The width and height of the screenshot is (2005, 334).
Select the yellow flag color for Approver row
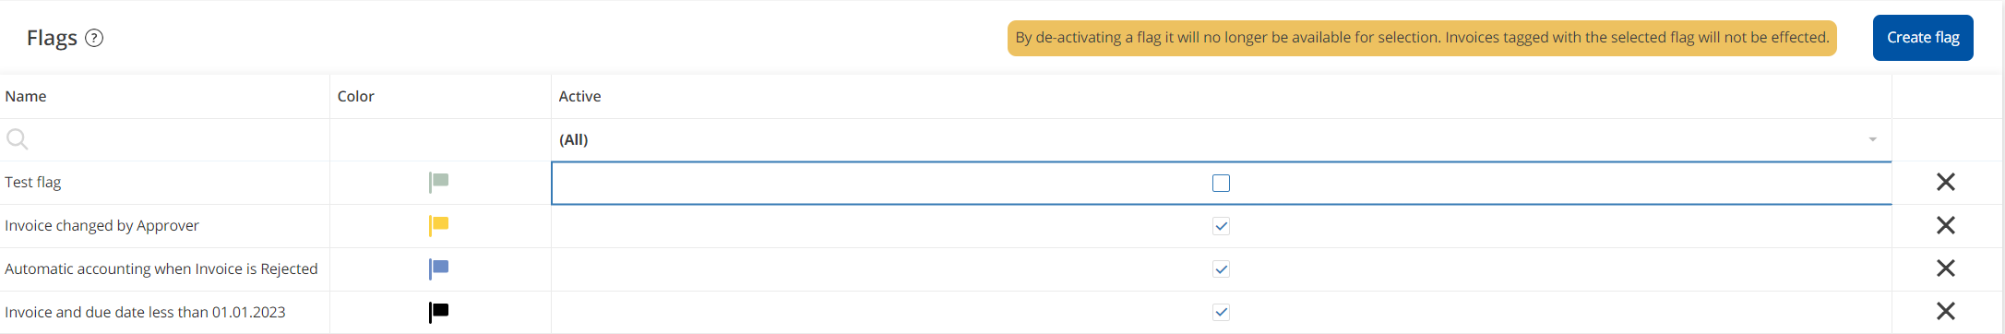(x=438, y=225)
